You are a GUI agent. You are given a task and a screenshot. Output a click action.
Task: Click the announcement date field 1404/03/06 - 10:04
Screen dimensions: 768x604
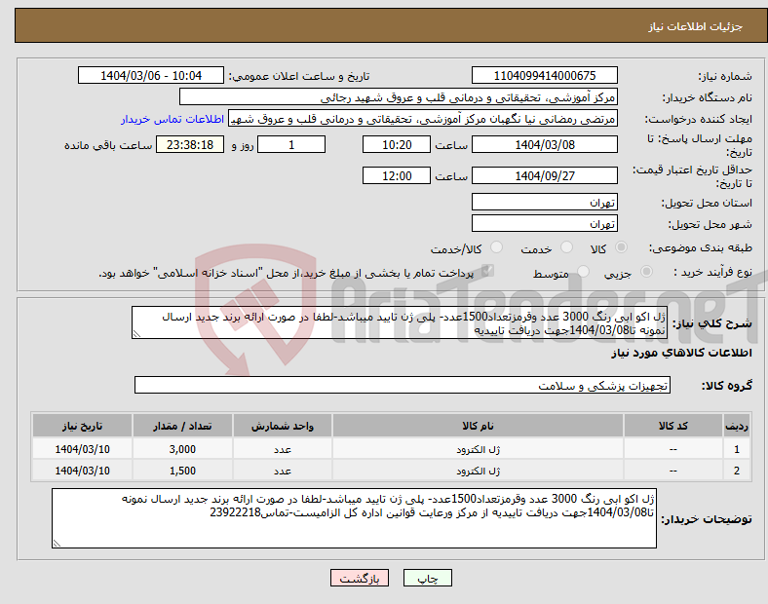click(151, 75)
